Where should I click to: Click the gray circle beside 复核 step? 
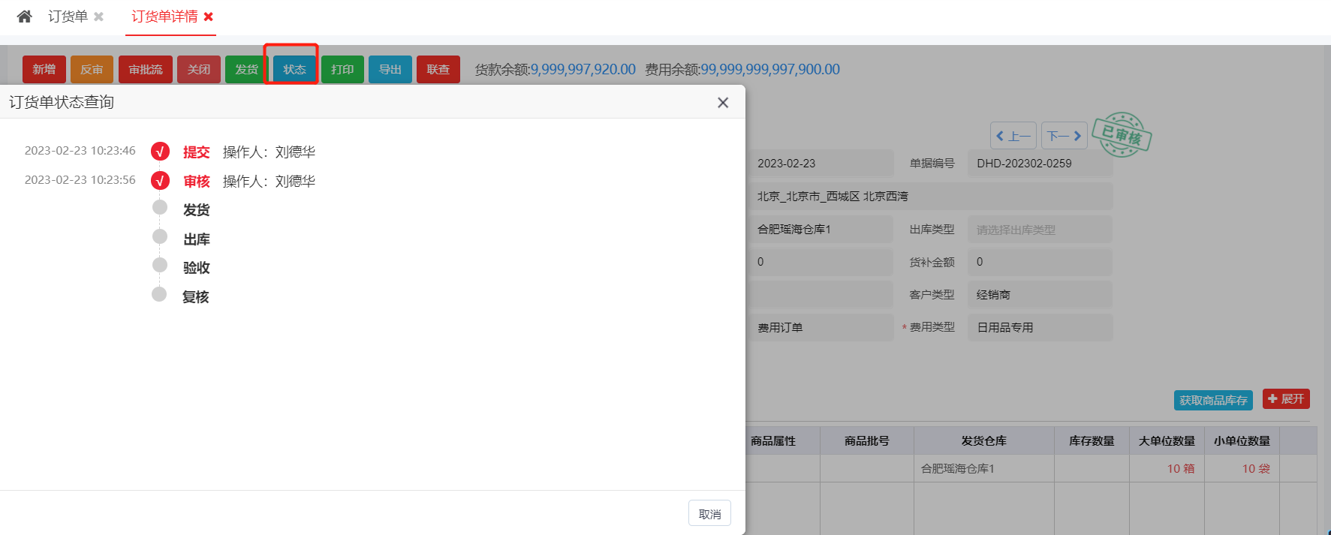159,294
